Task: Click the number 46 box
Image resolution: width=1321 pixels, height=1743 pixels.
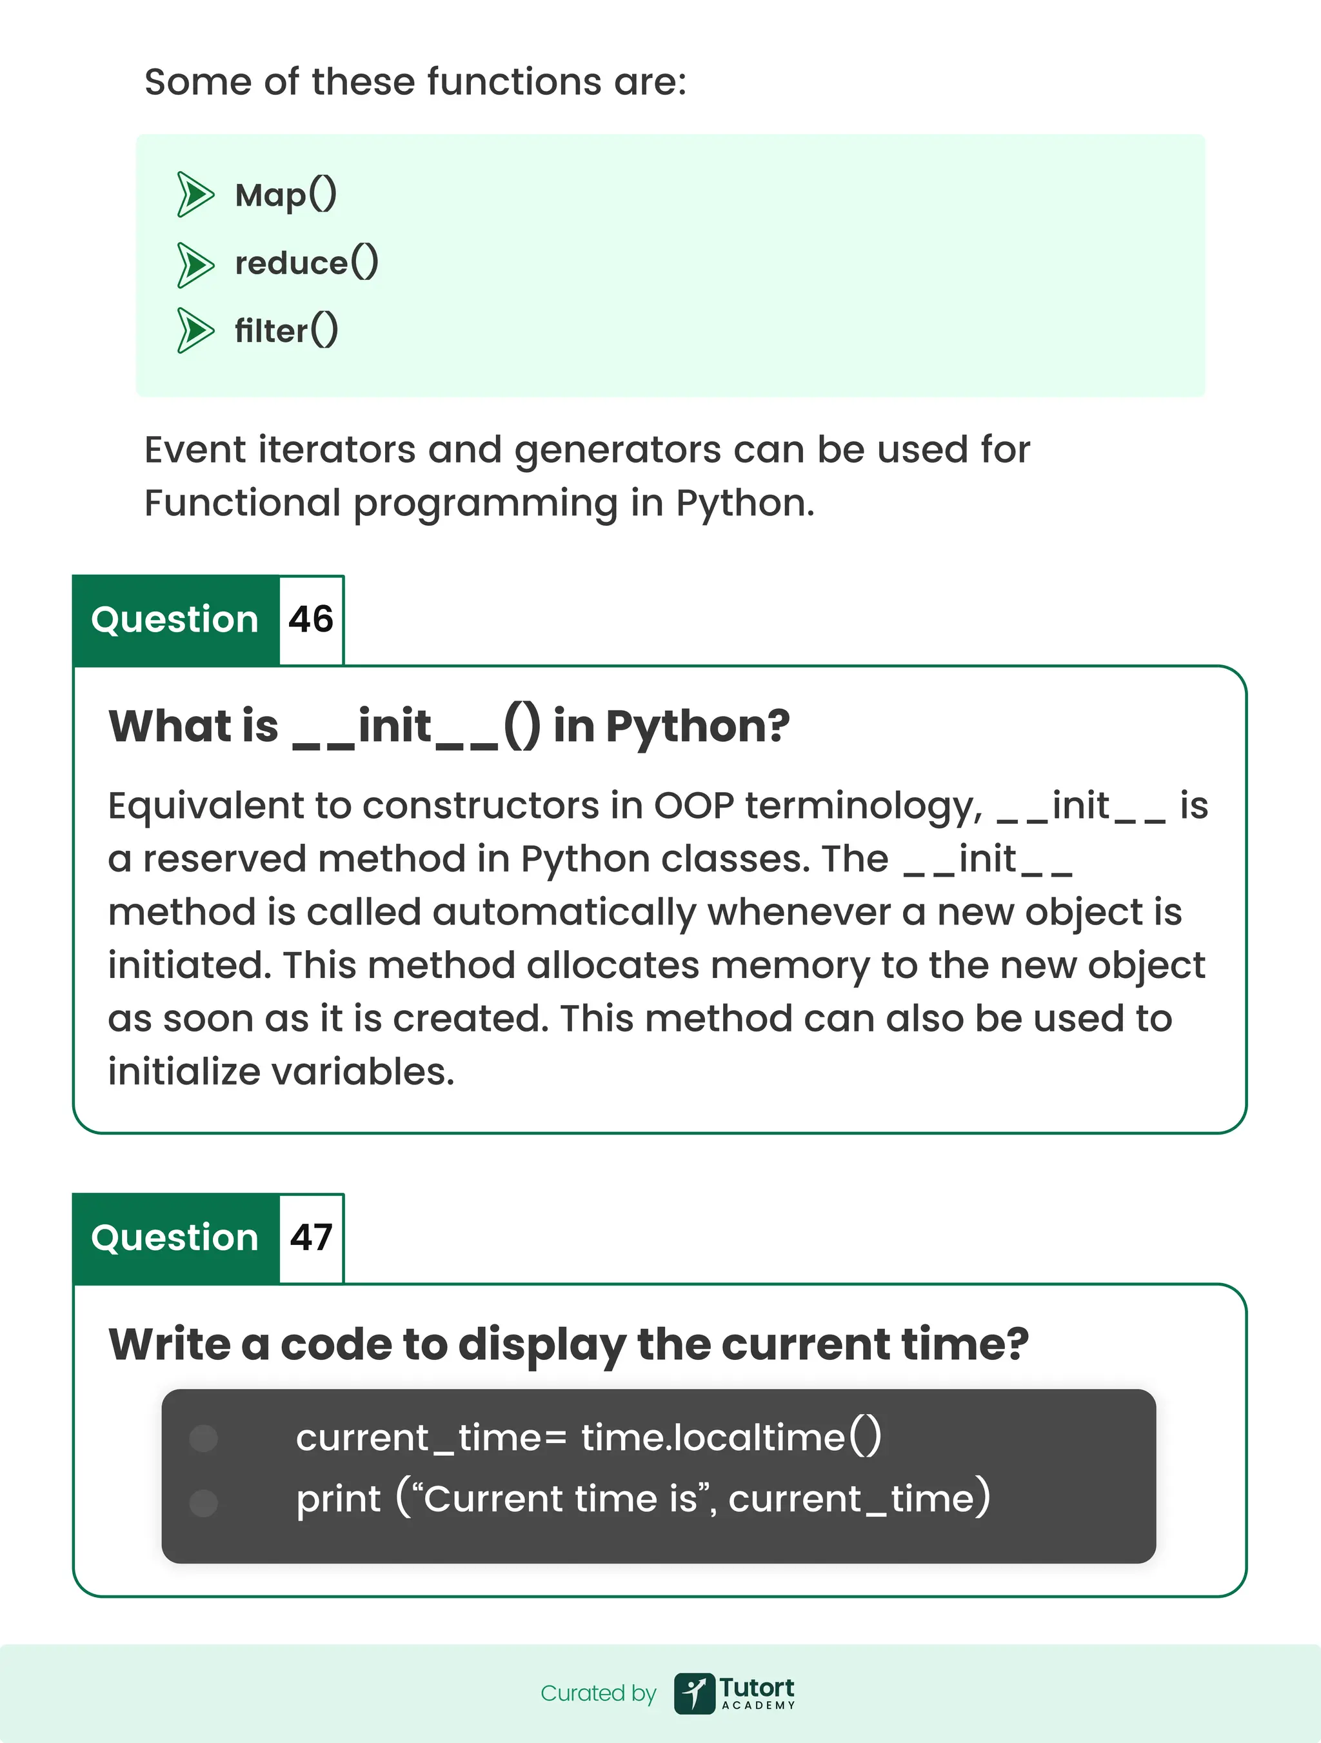Action: pyautogui.click(x=311, y=619)
